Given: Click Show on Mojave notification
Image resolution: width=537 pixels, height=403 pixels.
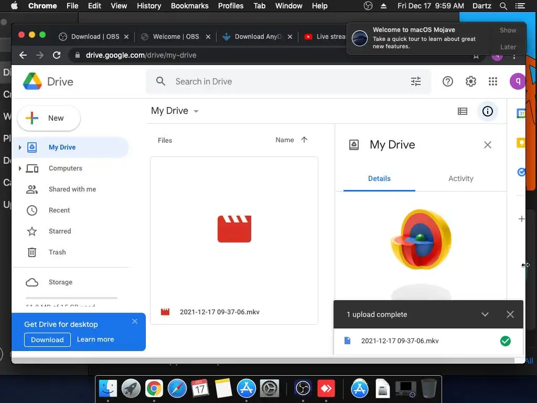Looking at the screenshot, I should (508, 30).
